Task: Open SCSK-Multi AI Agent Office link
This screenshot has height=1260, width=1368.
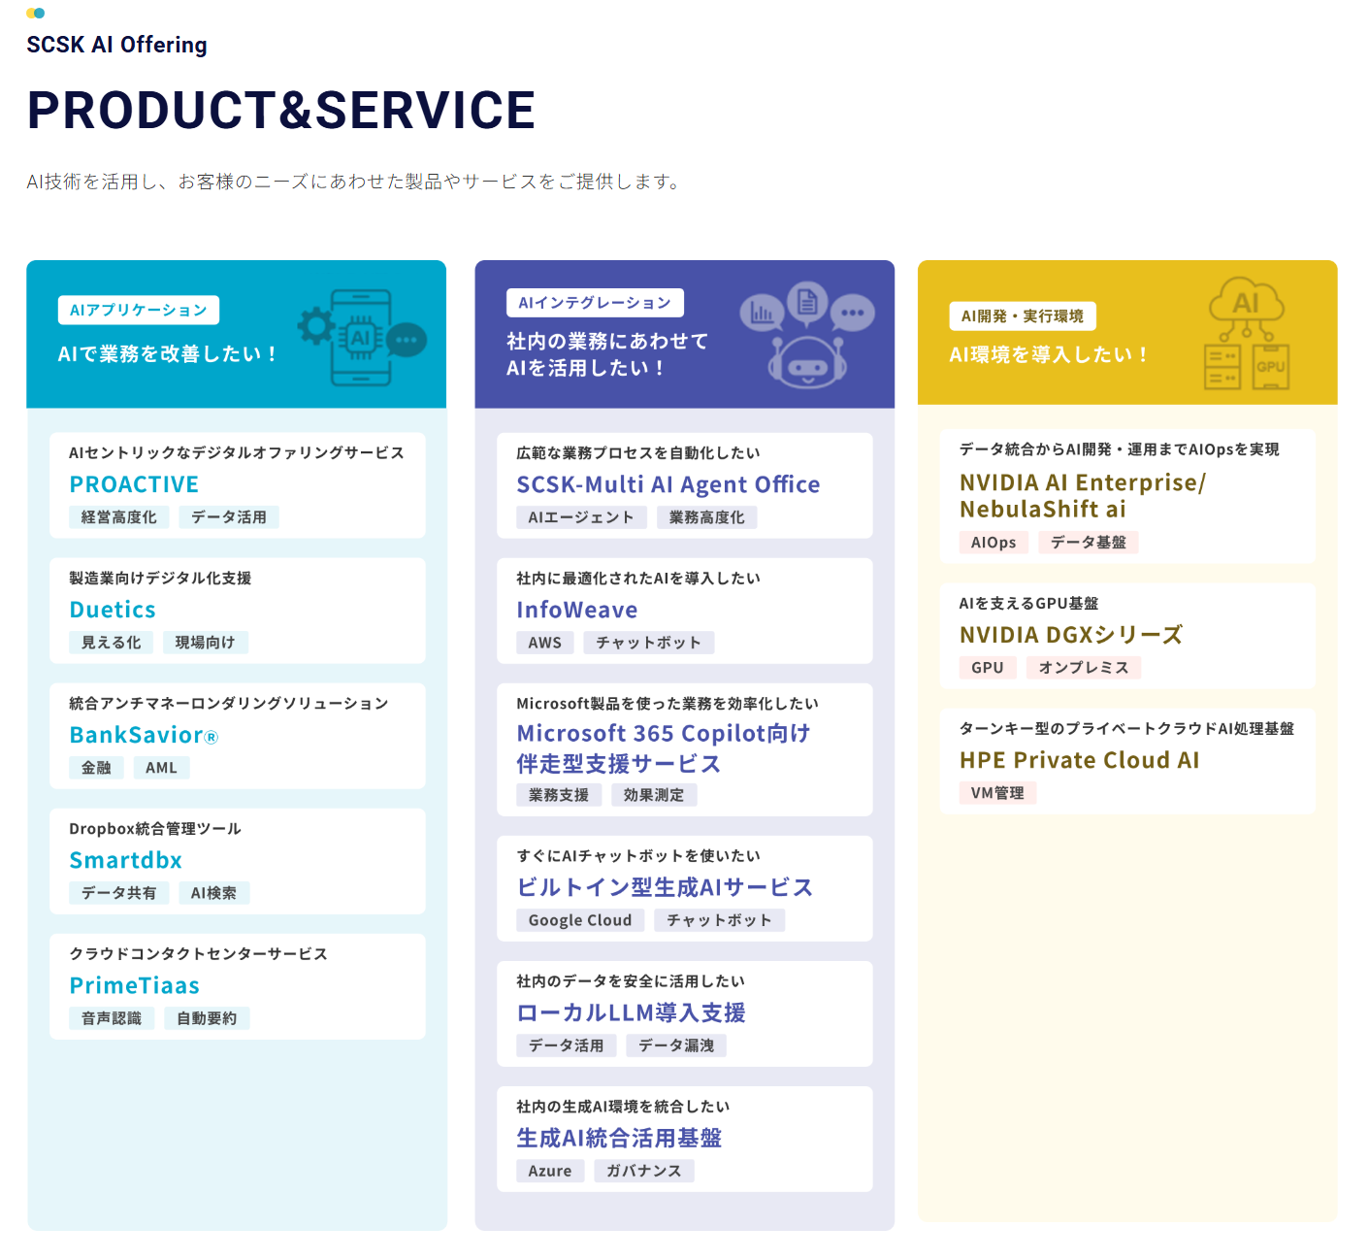Action: coord(668,484)
